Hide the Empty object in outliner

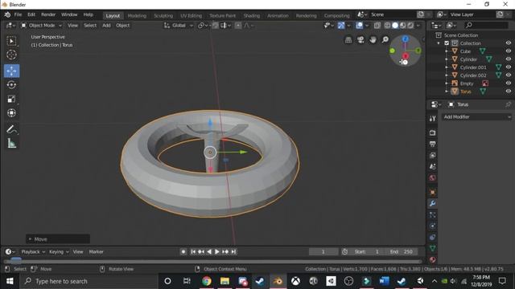point(508,83)
